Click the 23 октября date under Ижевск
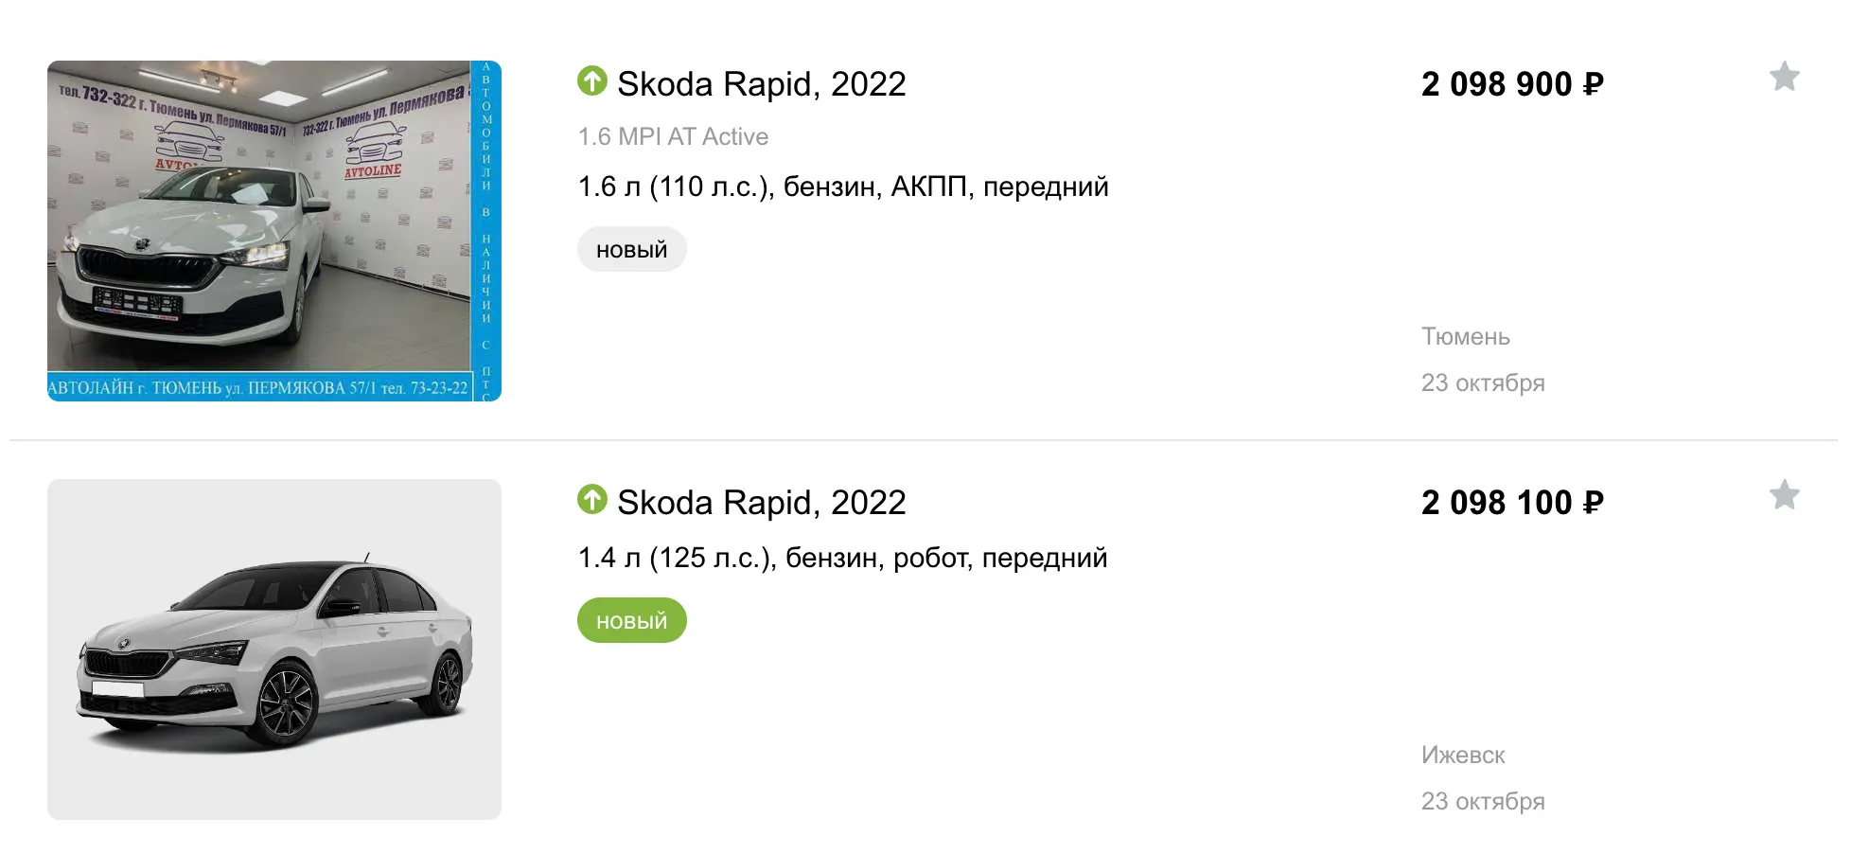 (1482, 802)
